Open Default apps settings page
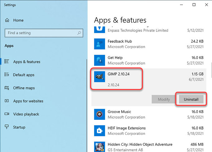This screenshot has width=212, height=152. (x=24, y=75)
